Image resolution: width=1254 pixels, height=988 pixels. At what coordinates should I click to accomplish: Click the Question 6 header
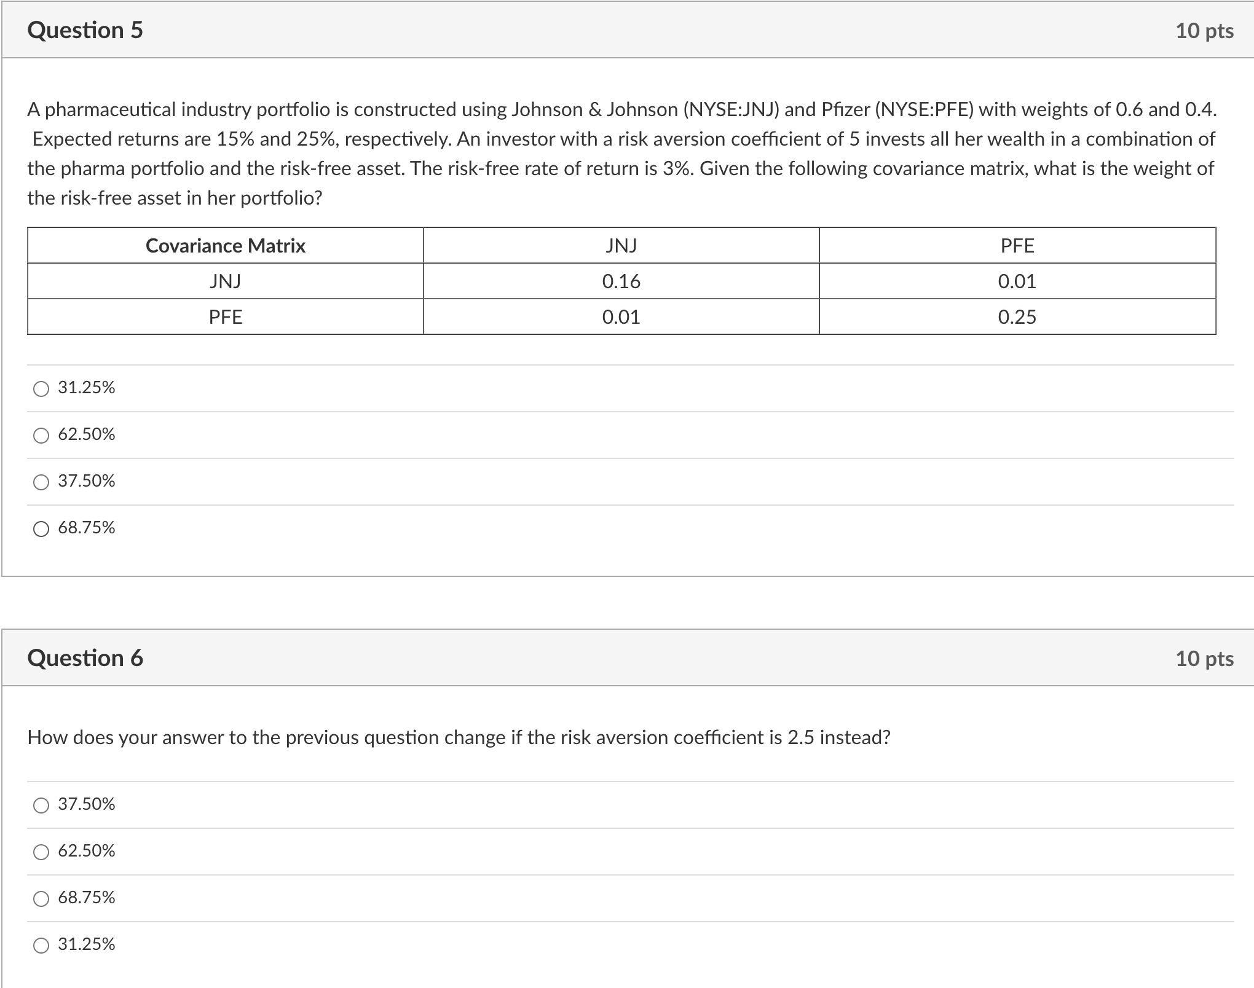coord(86,657)
